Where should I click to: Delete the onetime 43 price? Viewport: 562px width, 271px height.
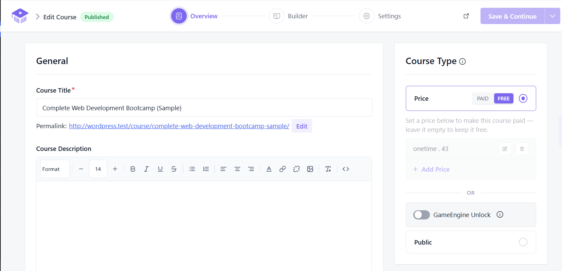click(x=522, y=149)
